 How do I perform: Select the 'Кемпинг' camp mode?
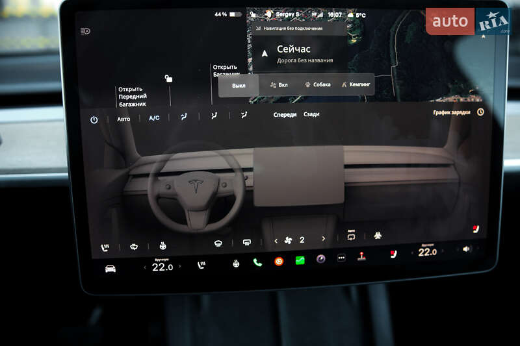coord(356,84)
